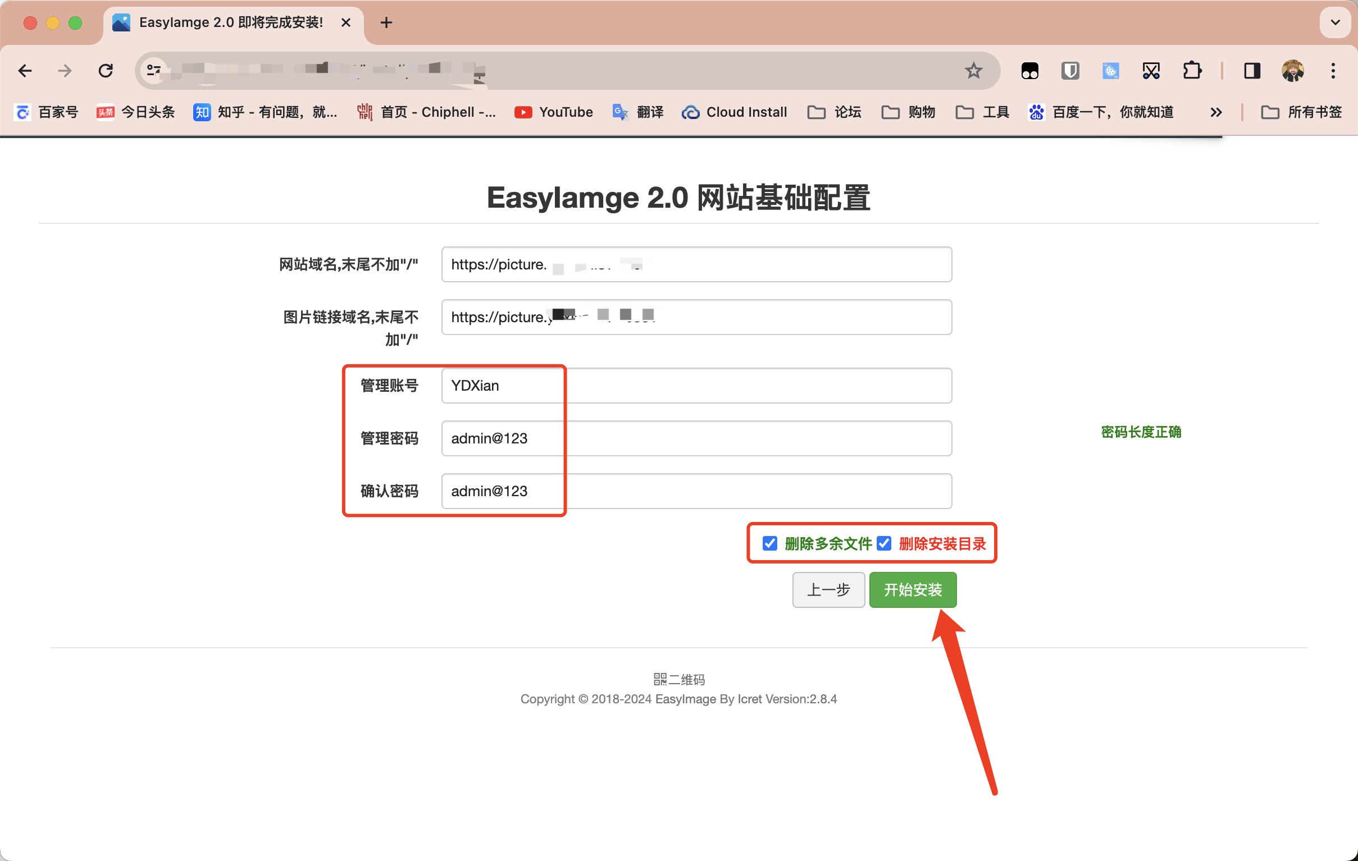Toggle the browser side panel icon
The width and height of the screenshot is (1358, 861).
pos(1252,71)
